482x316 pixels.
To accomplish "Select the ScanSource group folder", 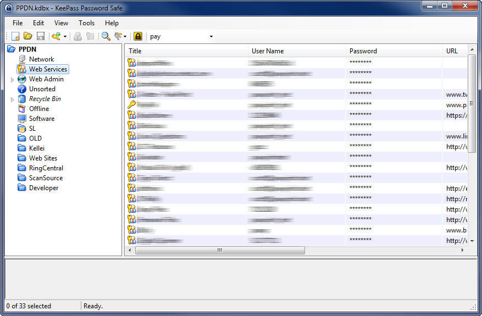I will (x=46, y=178).
